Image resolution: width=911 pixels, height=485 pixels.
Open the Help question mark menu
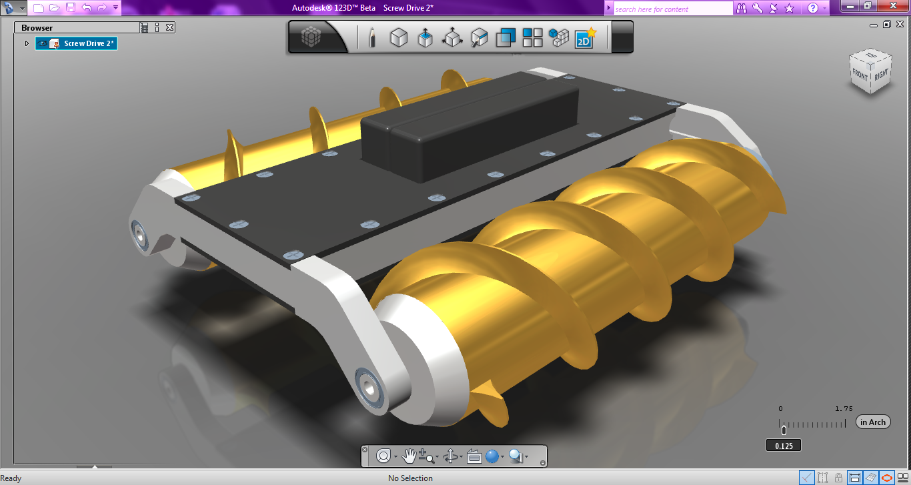tap(812, 8)
